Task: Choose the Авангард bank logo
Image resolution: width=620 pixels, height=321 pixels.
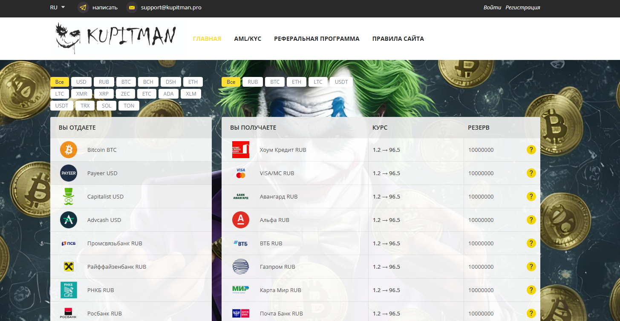Action: [241, 196]
